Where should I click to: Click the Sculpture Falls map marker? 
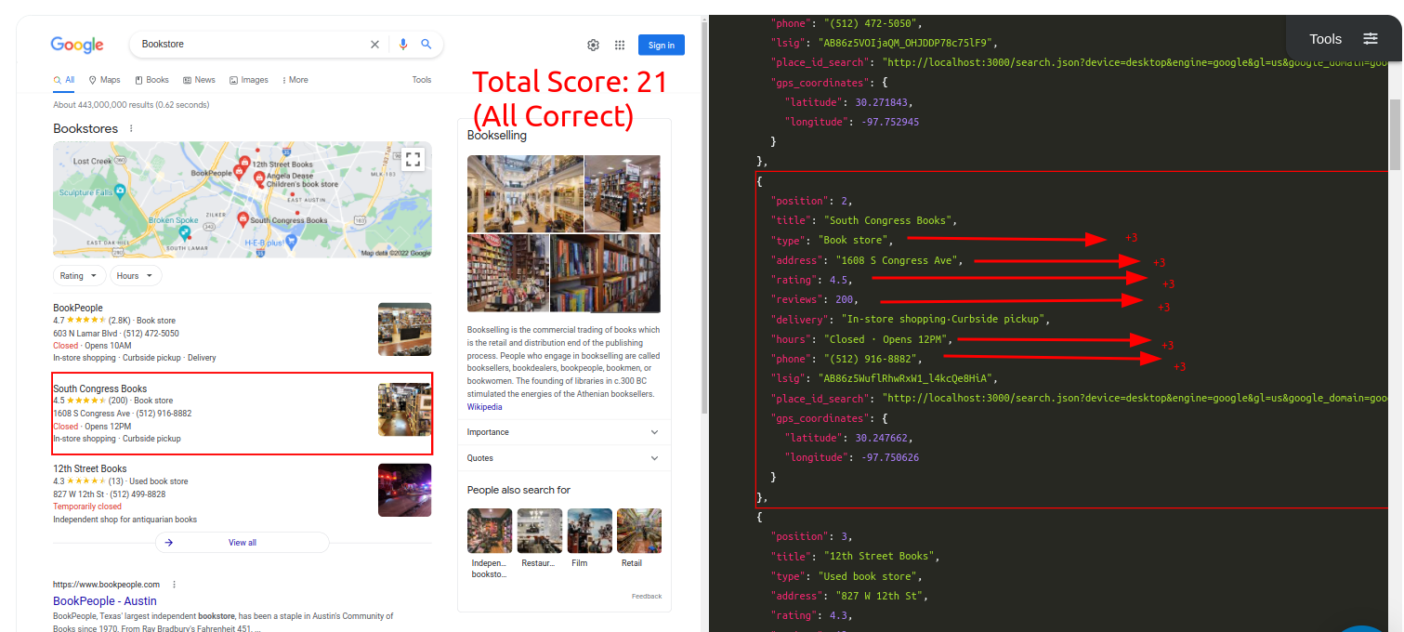coord(120,190)
